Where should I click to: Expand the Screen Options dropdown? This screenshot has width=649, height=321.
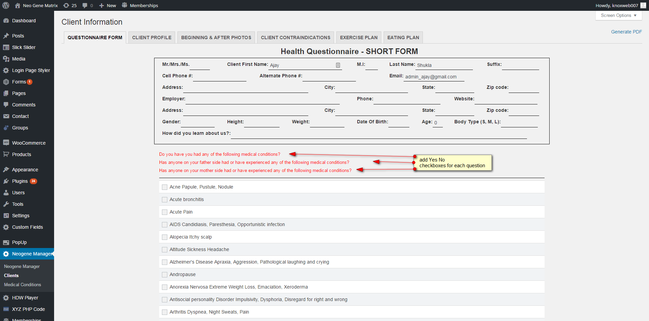618,16
